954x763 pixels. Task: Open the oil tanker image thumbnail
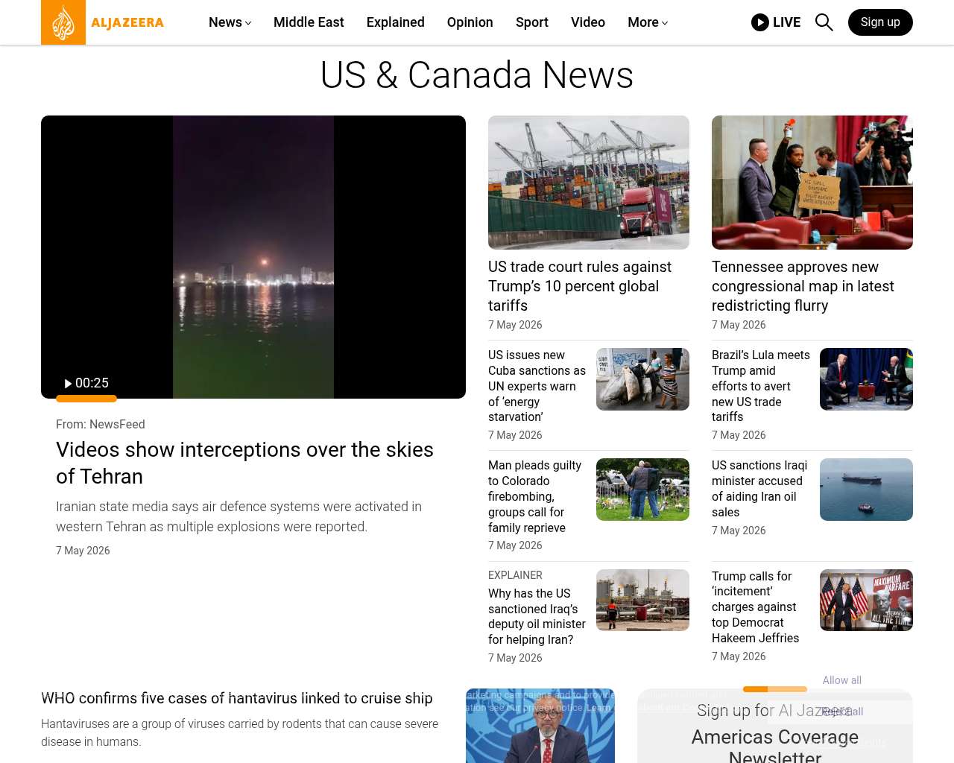(x=866, y=490)
